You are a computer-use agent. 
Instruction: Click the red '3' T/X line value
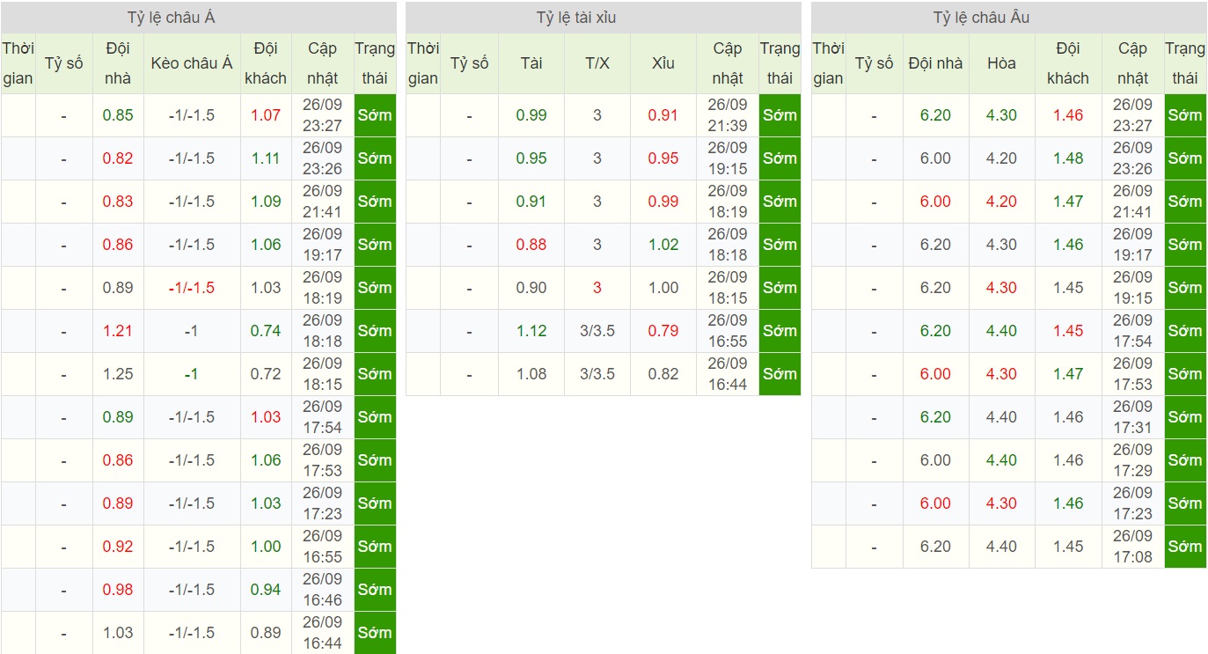click(x=597, y=288)
